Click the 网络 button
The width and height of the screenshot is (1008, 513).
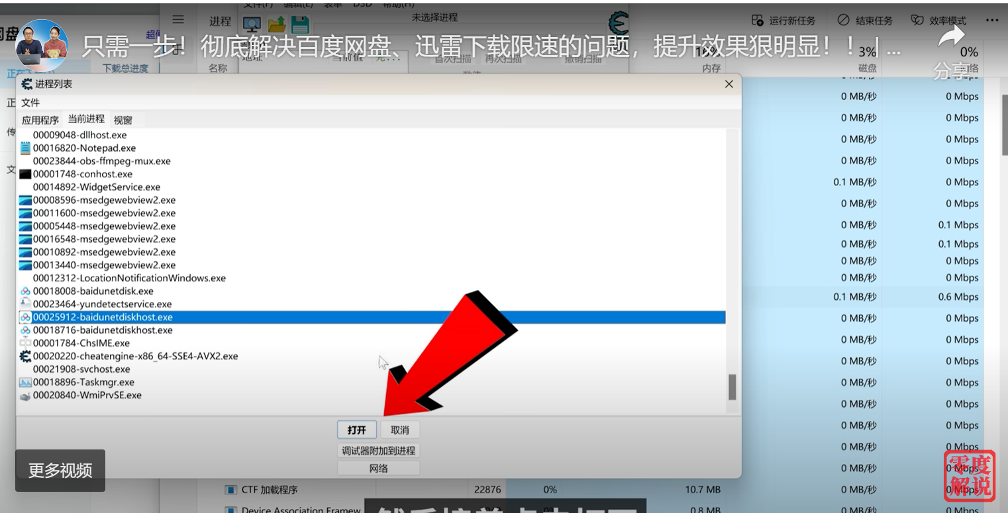pos(378,469)
